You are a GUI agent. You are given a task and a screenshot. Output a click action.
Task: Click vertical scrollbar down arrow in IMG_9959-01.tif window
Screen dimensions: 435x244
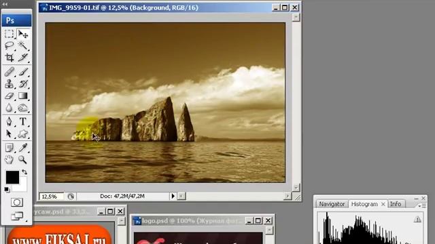pyautogui.click(x=296, y=187)
